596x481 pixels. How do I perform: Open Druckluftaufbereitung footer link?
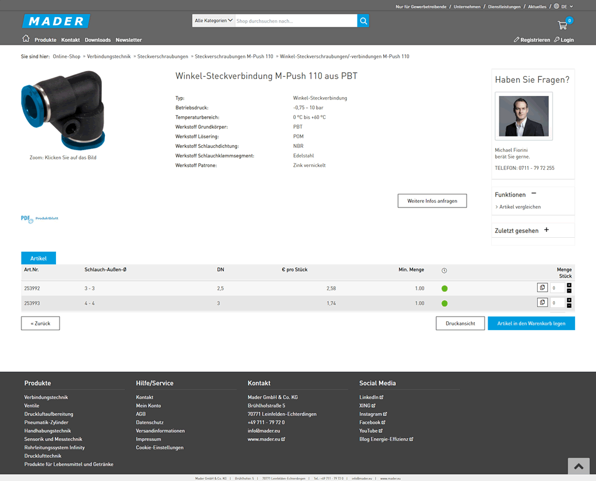pyautogui.click(x=49, y=414)
